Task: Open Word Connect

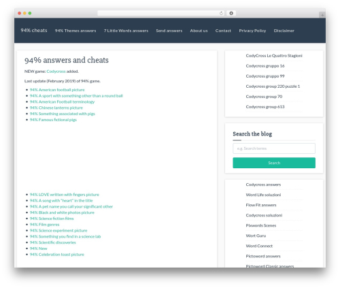Action: pos(259,246)
